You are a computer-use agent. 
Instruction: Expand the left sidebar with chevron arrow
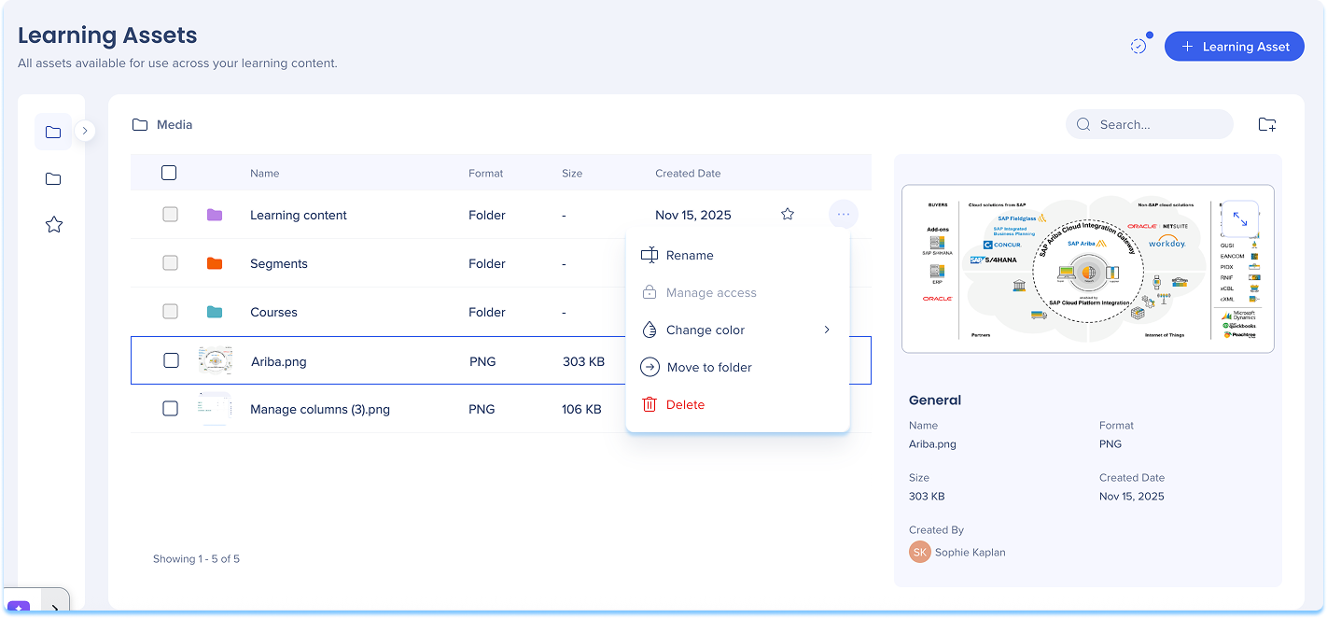click(x=85, y=131)
